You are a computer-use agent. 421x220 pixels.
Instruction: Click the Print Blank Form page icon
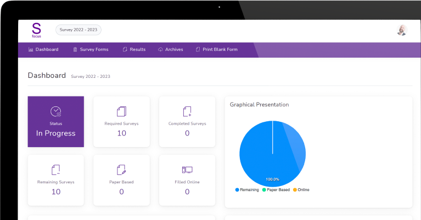(198, 49)
